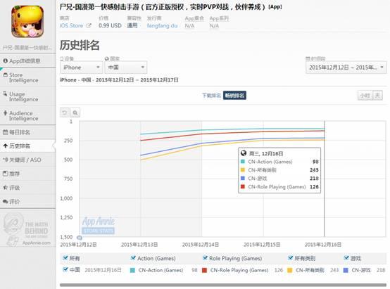Open the iOS Store link
The width and height of the screenshot is (390, 289).
pos(71,25)
